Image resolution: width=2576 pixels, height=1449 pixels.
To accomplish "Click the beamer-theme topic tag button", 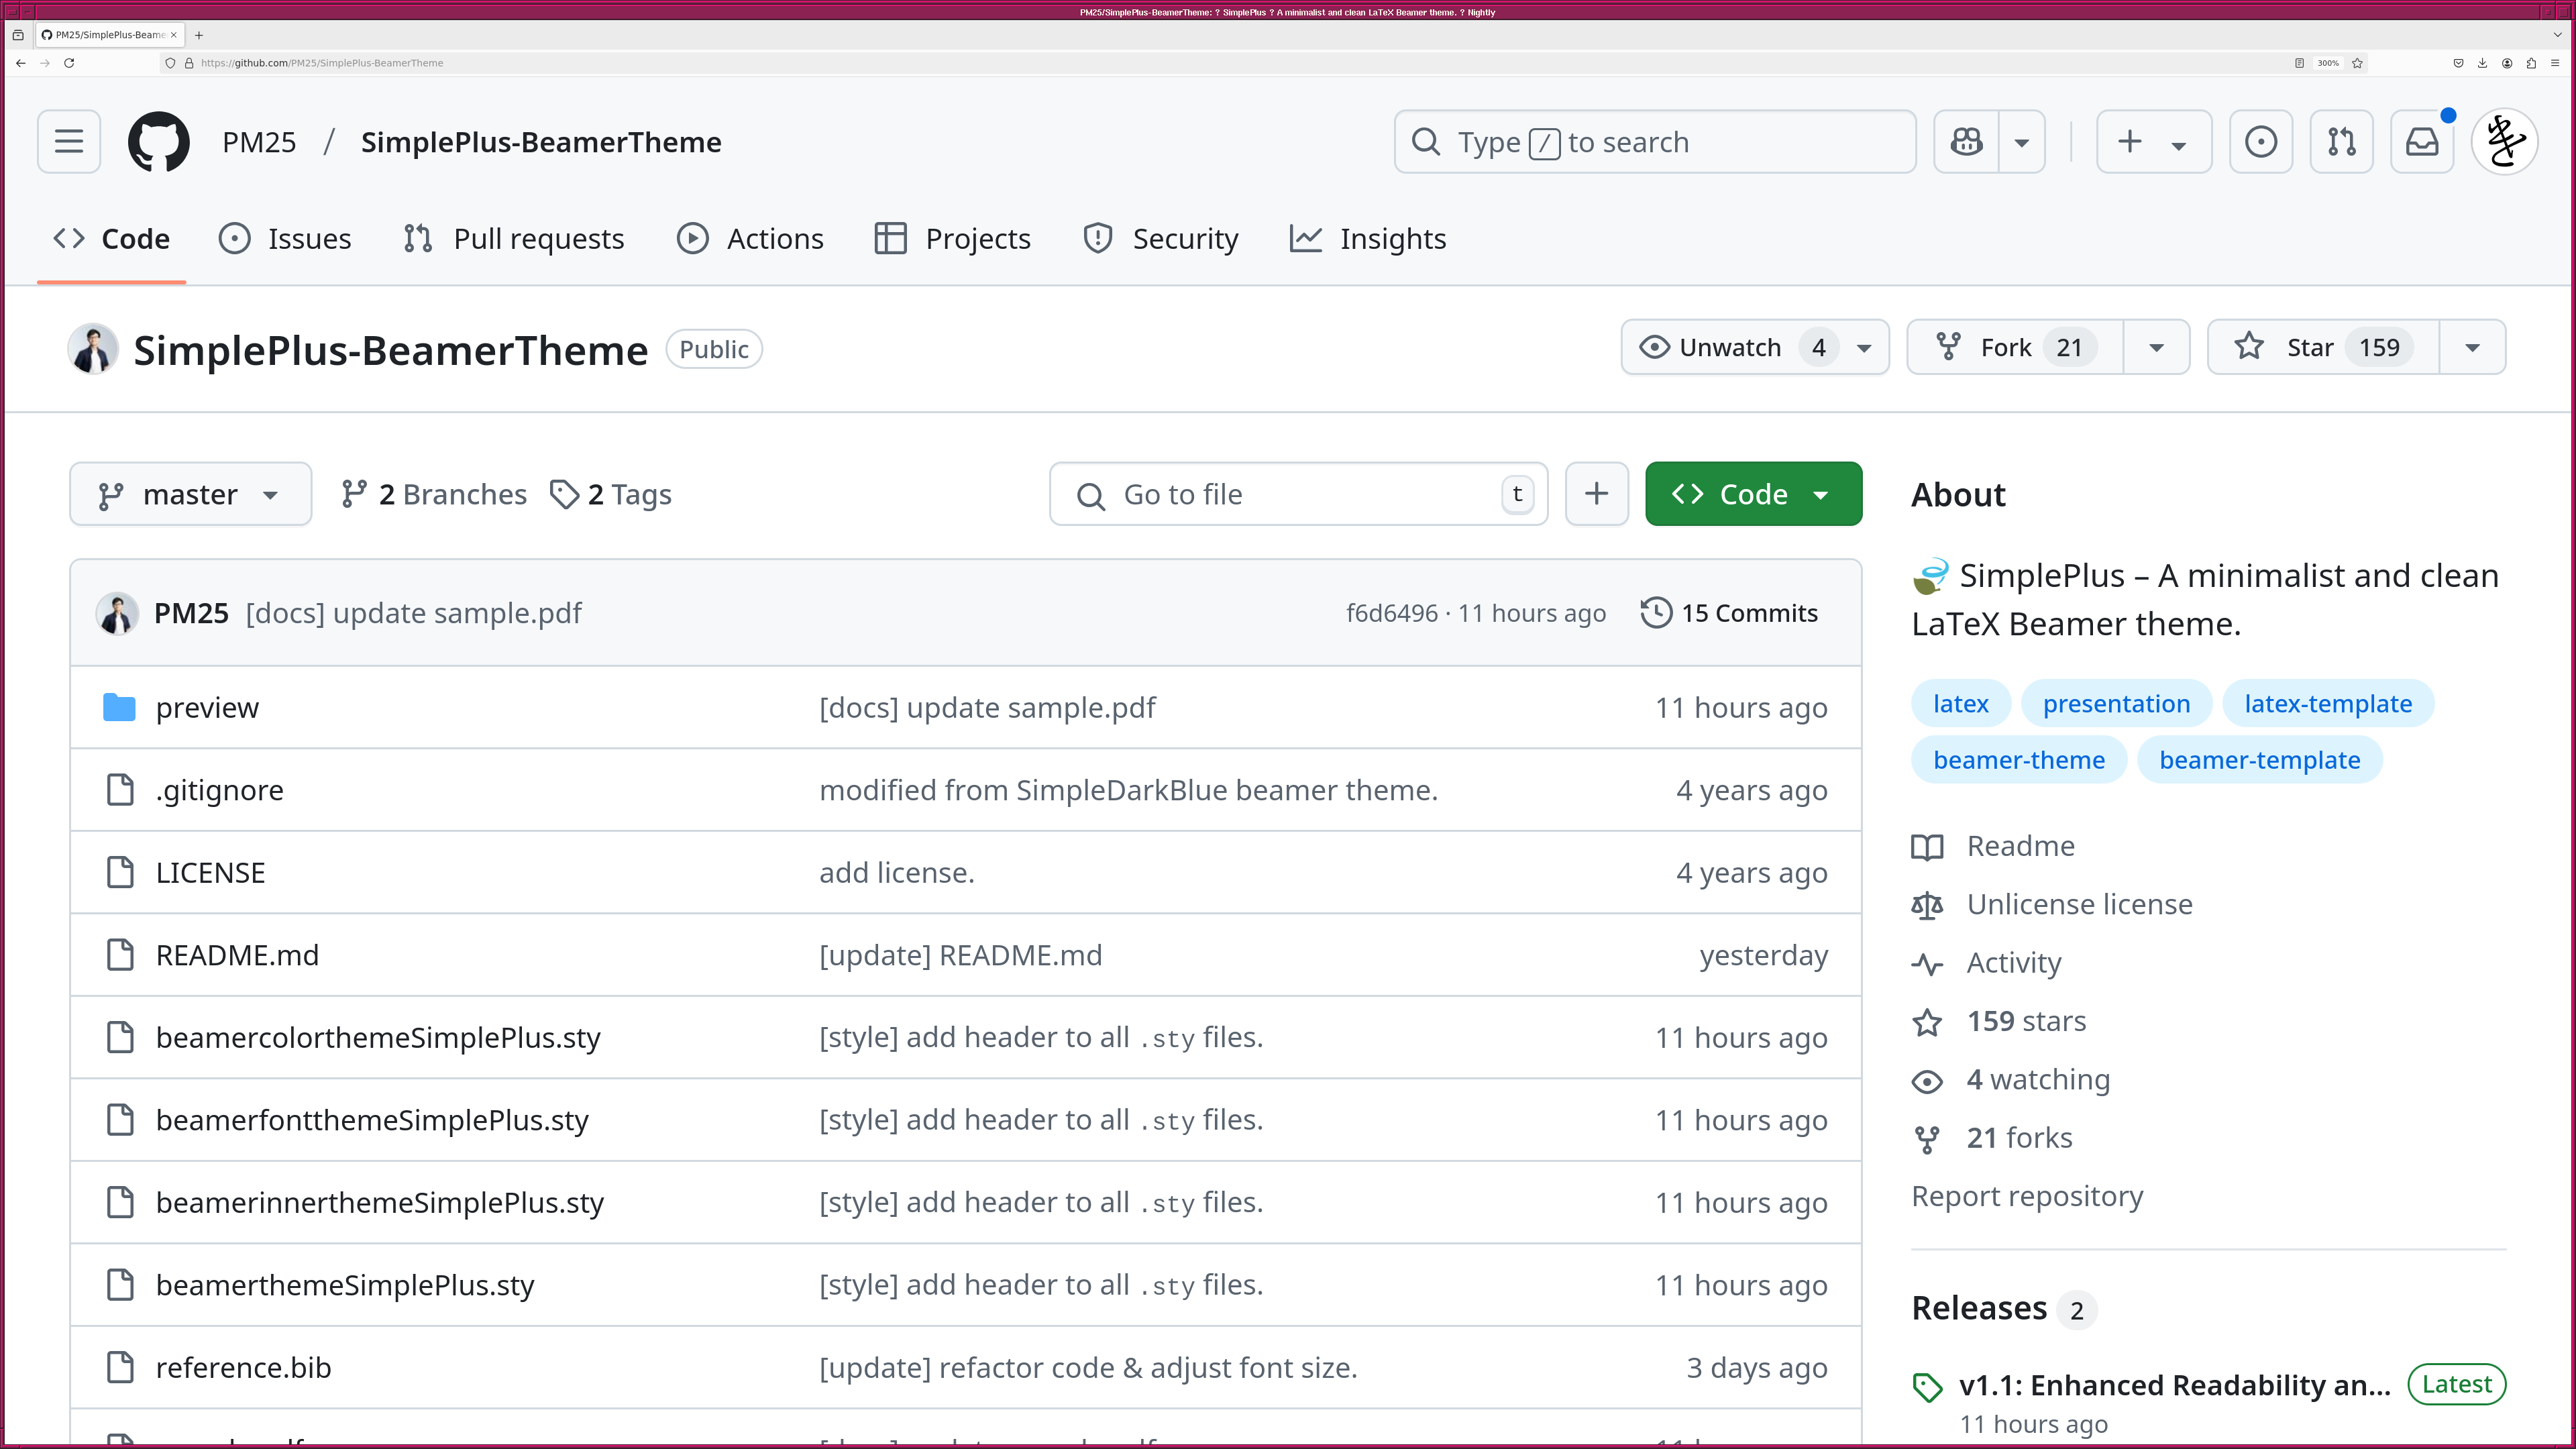I will point(2019,759).
